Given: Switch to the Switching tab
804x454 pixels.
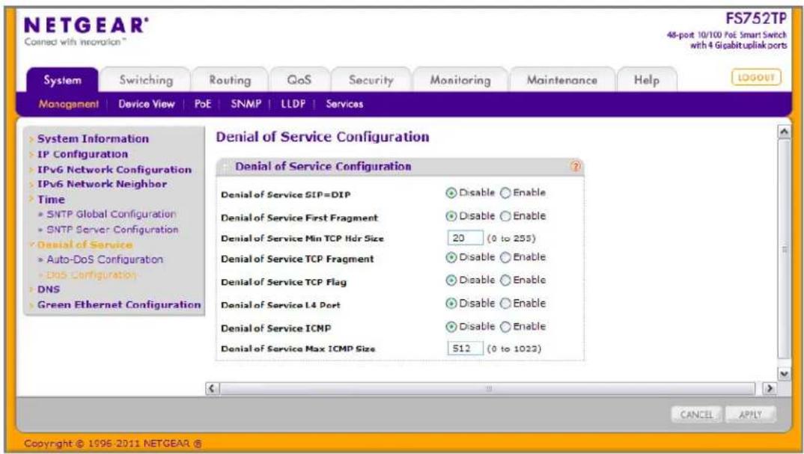Looking at the screenshot, I should 146,81.
